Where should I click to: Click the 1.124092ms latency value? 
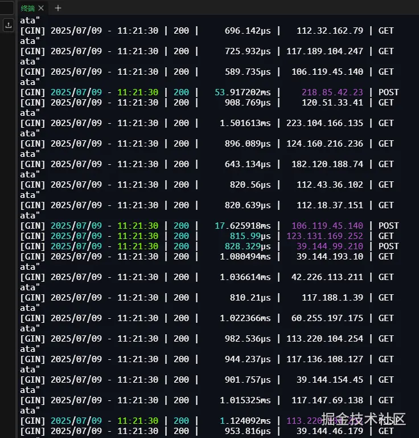tap(245, 421)
